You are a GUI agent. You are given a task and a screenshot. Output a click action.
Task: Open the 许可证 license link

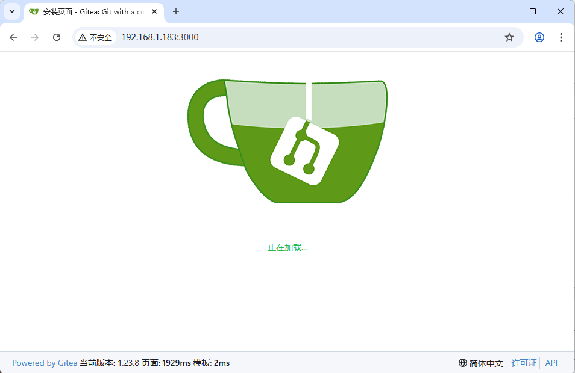pyautogui.click(x=524, y=363)
